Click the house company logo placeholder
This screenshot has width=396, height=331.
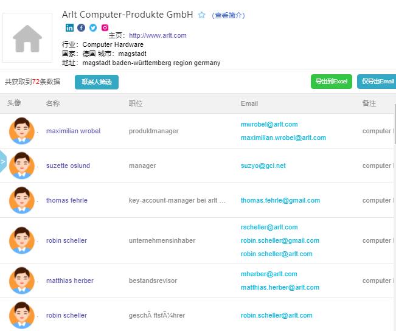coord(27,38)
